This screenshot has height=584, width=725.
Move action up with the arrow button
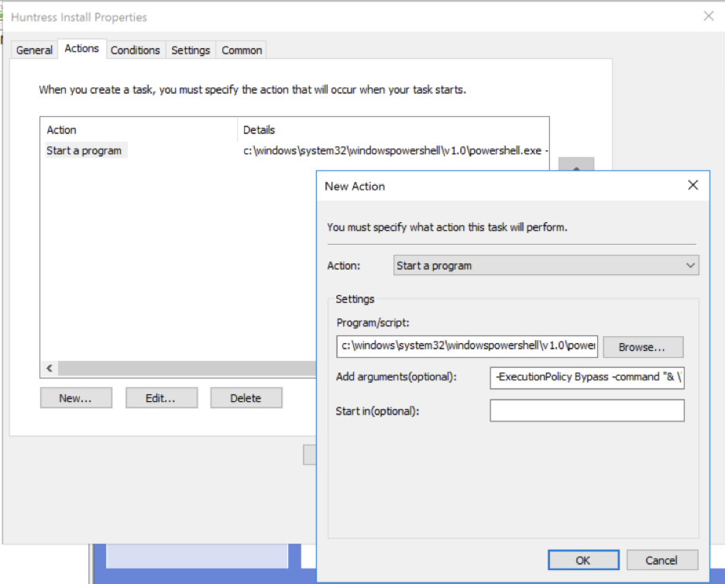pos(576,164)
